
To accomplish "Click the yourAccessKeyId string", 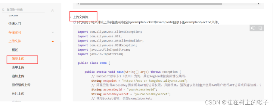I will (141, 90).
